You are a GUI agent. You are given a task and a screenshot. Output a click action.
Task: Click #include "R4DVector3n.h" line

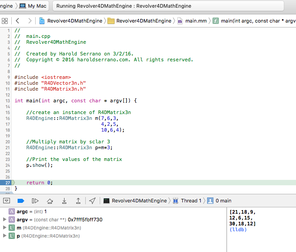(x=50, y=83)
